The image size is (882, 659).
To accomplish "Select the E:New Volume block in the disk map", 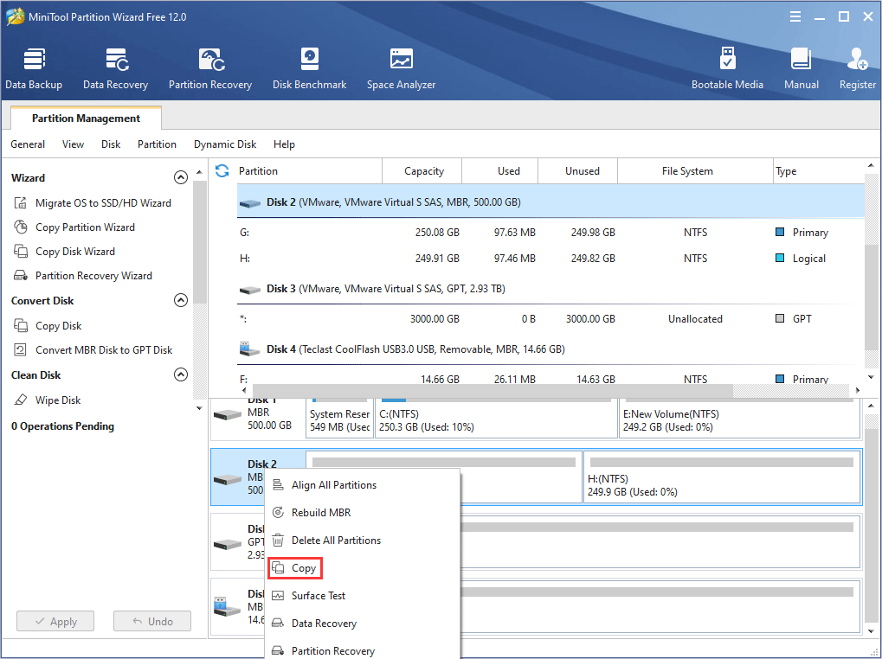I will pos(740,417).
